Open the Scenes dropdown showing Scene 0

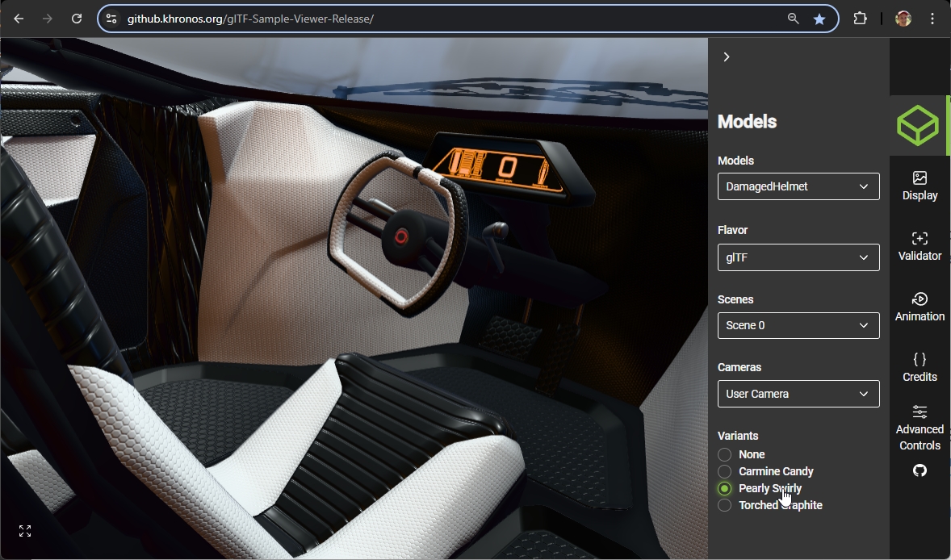click(798, 325)
